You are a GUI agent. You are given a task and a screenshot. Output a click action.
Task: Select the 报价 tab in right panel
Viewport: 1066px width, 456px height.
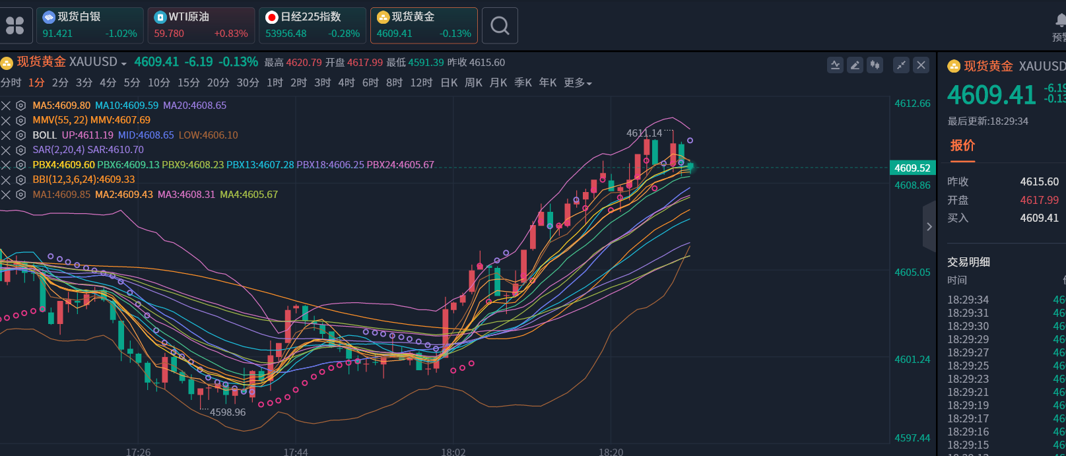point(962,146)
